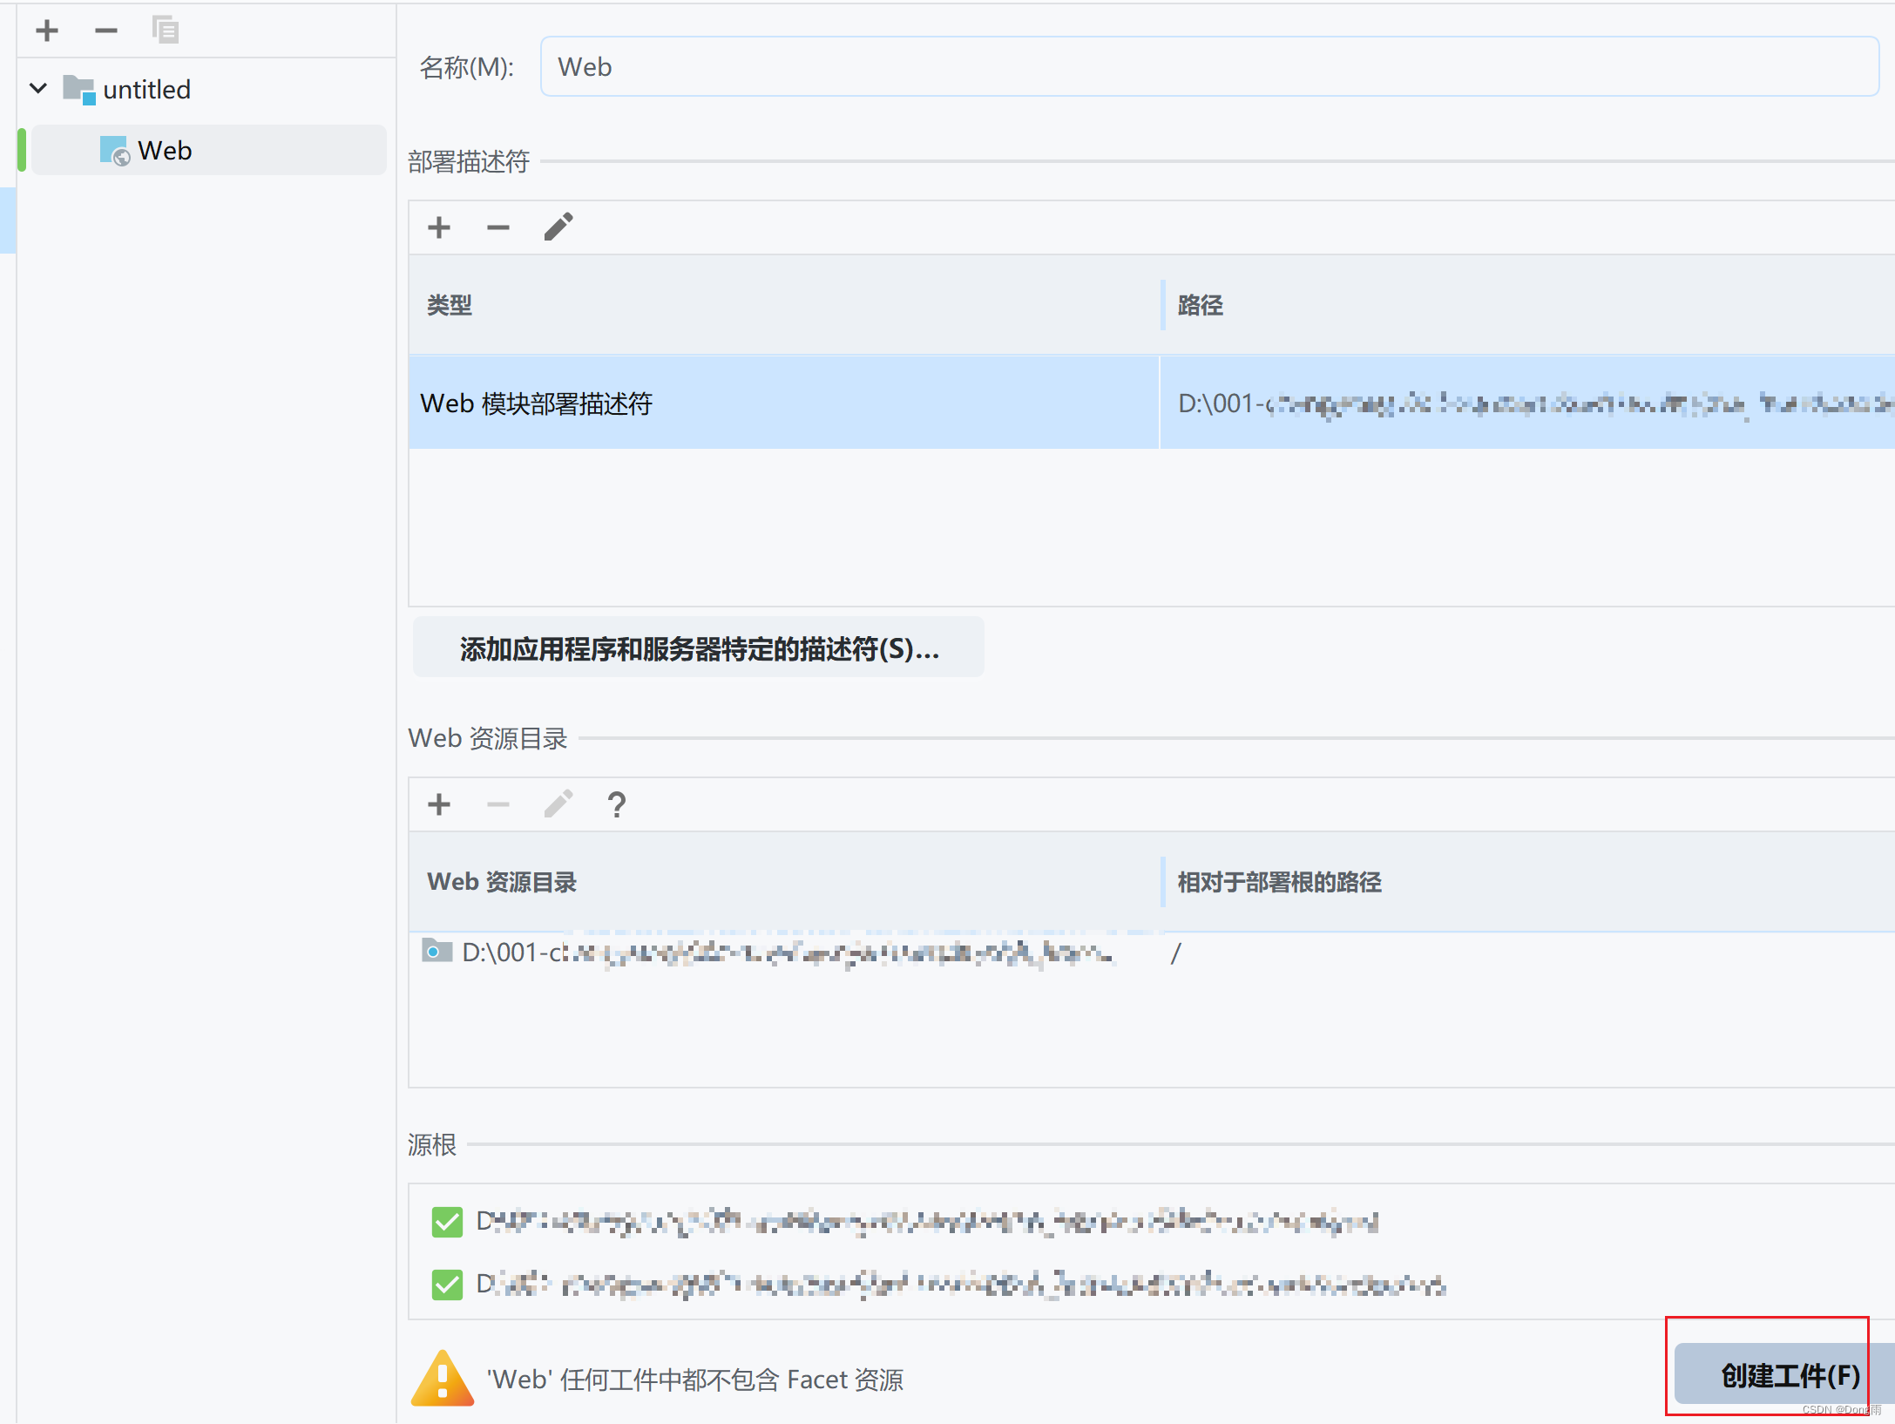
Task: Add a Web resource directory with plus icon
Action: [x=439, y=804]
